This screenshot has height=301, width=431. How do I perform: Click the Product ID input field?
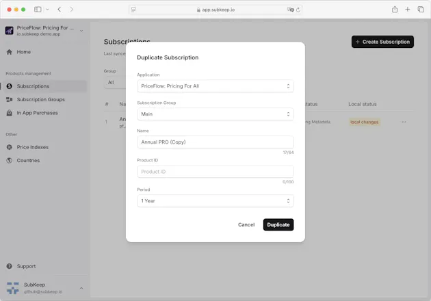(215, 172)
